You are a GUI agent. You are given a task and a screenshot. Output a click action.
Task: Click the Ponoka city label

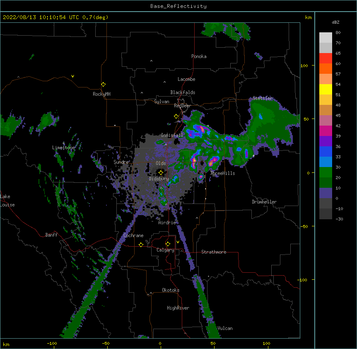(199, 56)
